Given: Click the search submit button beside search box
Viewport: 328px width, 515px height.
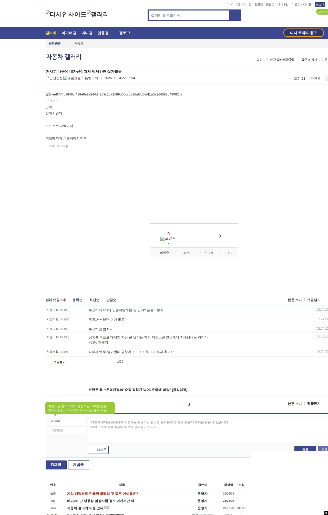Looking at the screenshot, I should click(235, 15).
